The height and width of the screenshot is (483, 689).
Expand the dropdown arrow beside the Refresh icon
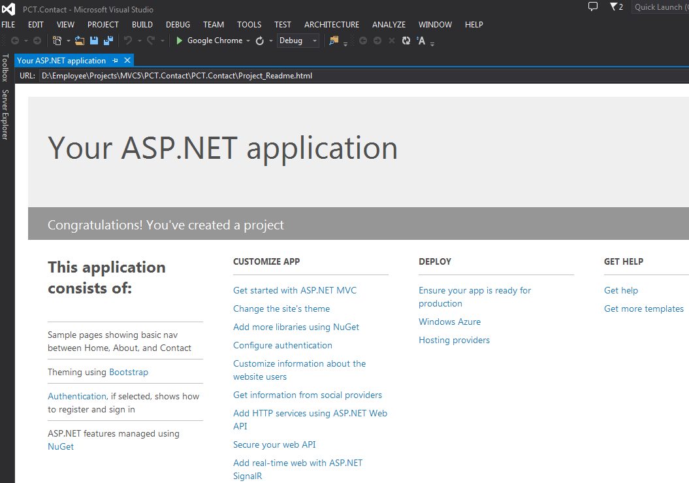click(271, 41)
